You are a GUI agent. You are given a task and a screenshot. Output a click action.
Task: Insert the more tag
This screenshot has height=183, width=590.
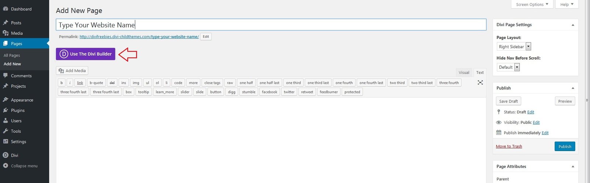tap(193, 83)
